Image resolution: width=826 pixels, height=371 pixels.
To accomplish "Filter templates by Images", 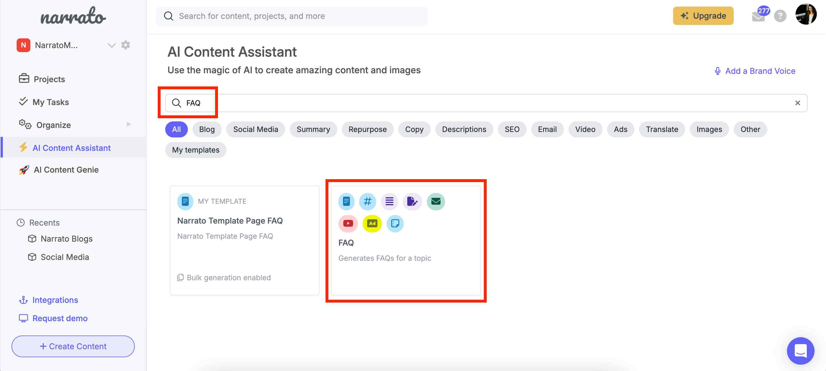I will coord(709,129).
